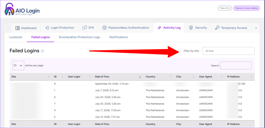
Task: Sort by IP Address column arrows
Action: [251, 77]
